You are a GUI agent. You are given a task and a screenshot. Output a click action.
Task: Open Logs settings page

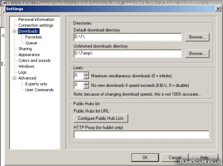click(22, 72)
